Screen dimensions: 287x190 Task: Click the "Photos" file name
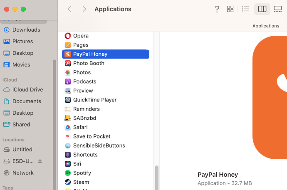(x=82, y=72)
